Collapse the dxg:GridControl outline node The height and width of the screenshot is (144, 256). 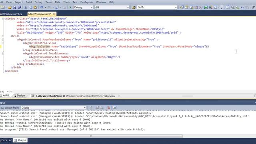pos(3,40)
